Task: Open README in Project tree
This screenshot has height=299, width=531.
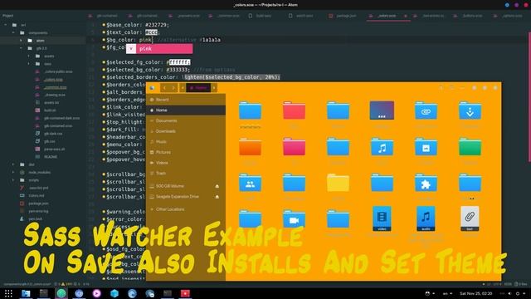Action: point(51,157)
